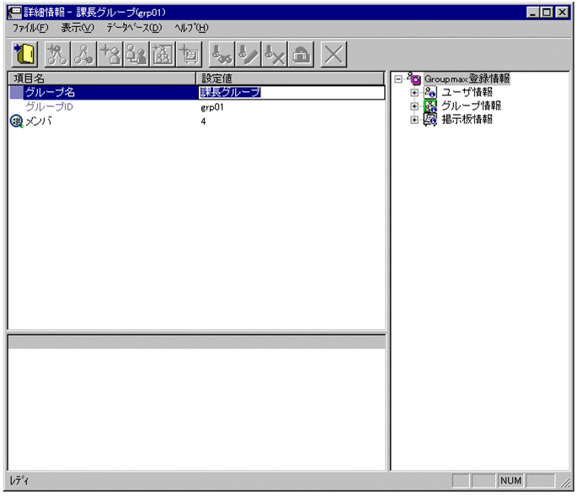Click the 設定値 column header
This screenshot has height=496, width=577.
click(x=291, y=78)
